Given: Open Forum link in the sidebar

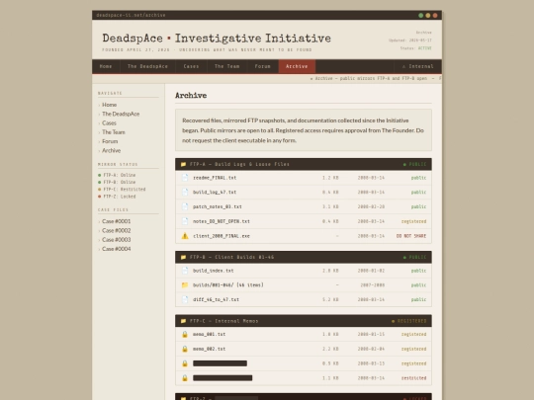Looking at the screenshot, I should [x=110, y=141].
